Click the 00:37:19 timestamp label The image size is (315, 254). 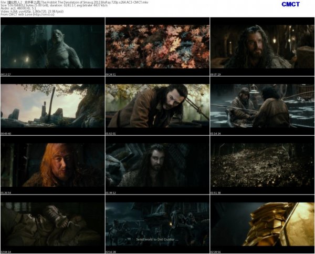[216, 75]
